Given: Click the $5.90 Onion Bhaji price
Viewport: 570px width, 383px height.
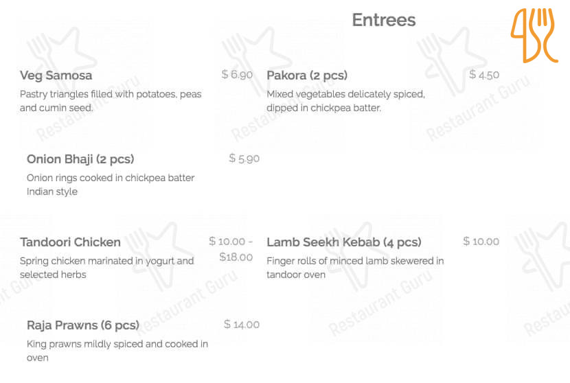Looking at the screenshot, I should pyautogui.click(x=244, y=159).
